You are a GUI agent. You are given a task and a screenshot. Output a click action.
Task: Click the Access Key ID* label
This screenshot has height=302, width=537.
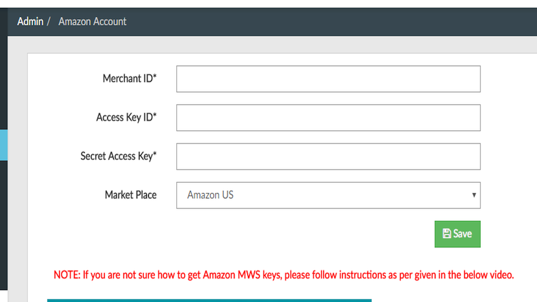126,117
